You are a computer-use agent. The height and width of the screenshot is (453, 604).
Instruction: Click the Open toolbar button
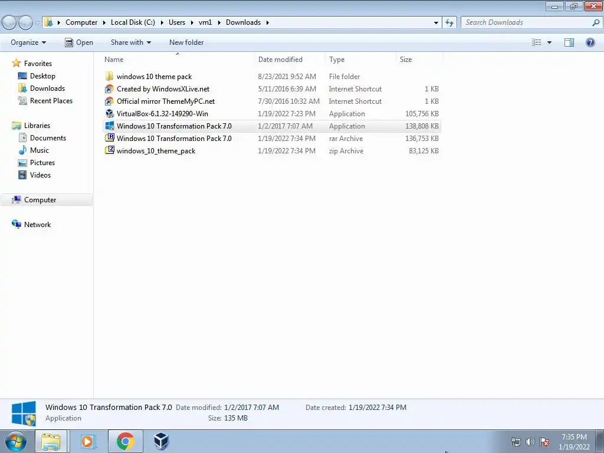(79, 42)
